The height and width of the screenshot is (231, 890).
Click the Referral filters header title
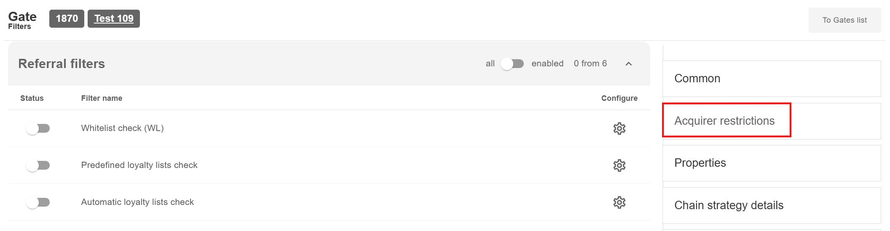62,64
